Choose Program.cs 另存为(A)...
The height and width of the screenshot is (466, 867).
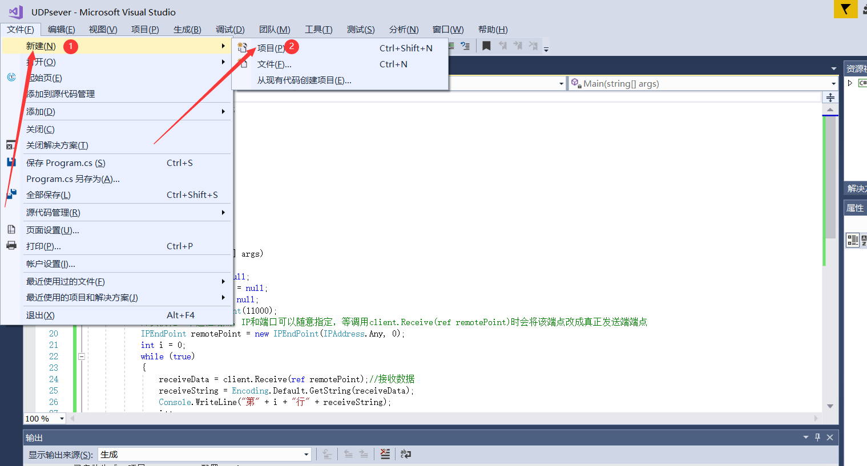pyautogui.click(x=116, y=179)
